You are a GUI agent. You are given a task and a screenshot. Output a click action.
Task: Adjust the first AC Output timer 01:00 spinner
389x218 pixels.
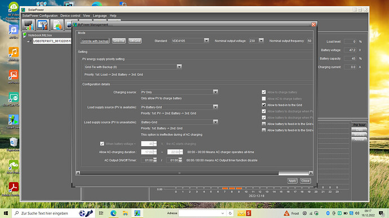point(155,160)
